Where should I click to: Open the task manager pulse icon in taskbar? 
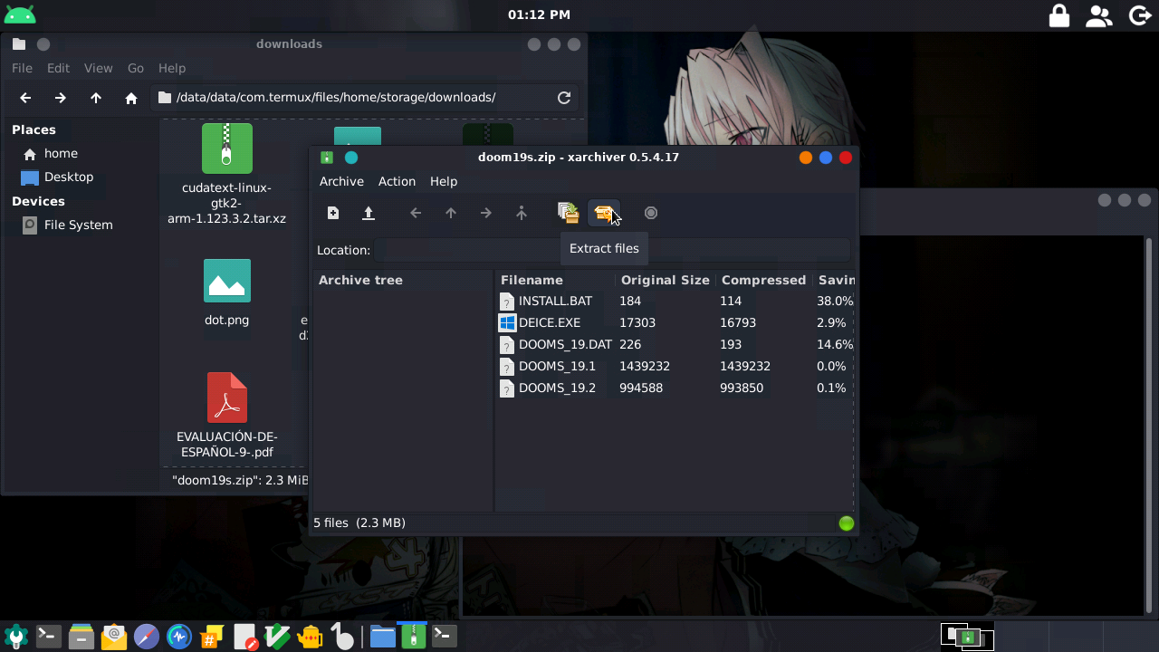pos(179,637)
